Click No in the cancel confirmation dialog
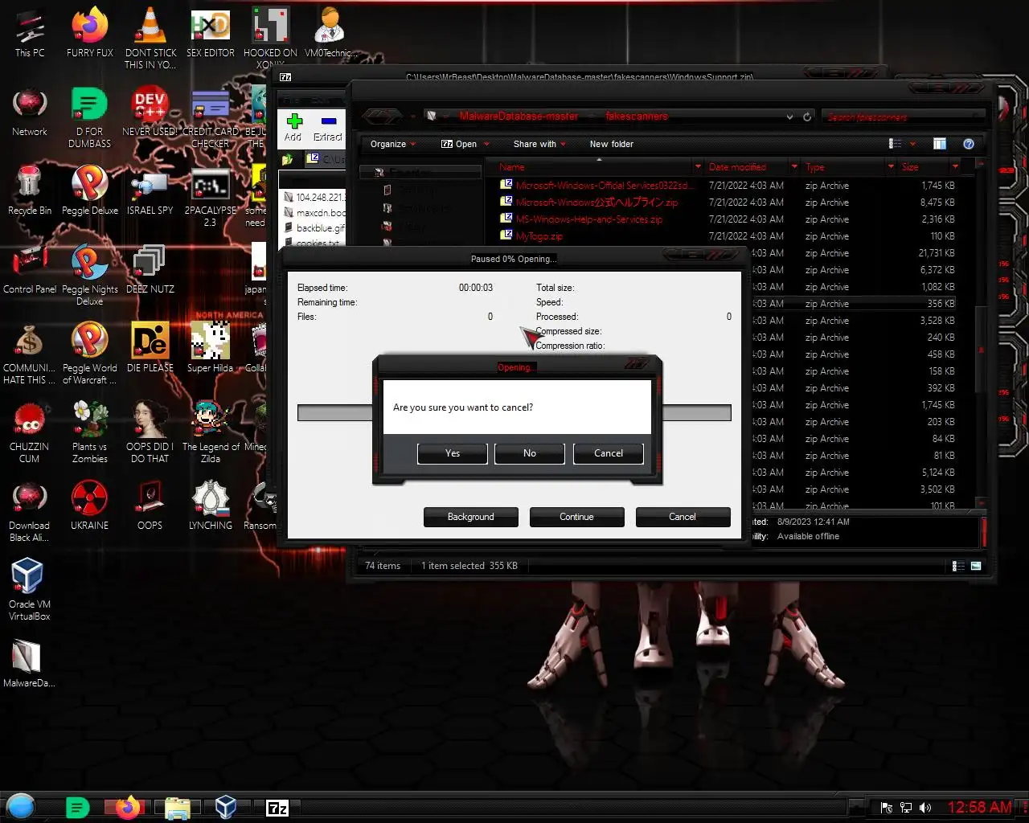 point(530,453)
